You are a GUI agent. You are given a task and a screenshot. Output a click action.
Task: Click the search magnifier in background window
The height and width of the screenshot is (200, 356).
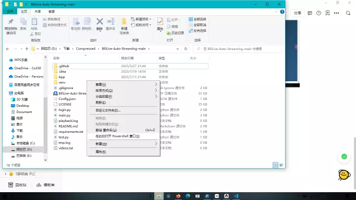click(x=348, y=13)
